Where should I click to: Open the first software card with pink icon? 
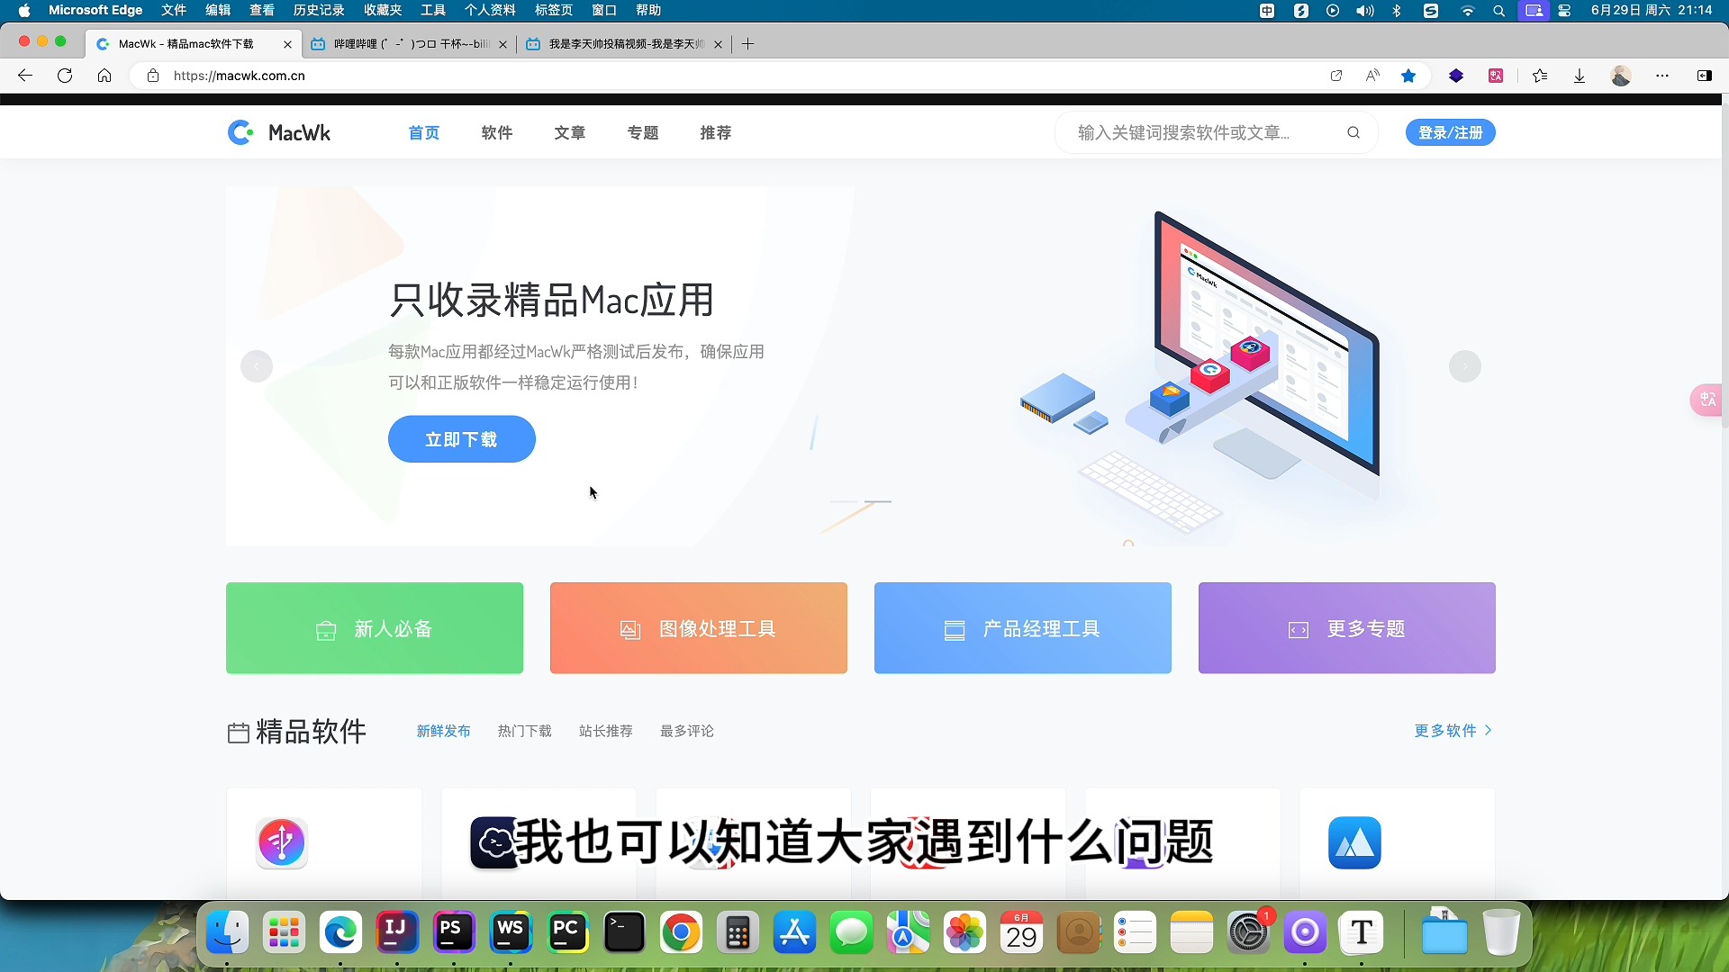point(282,842)
